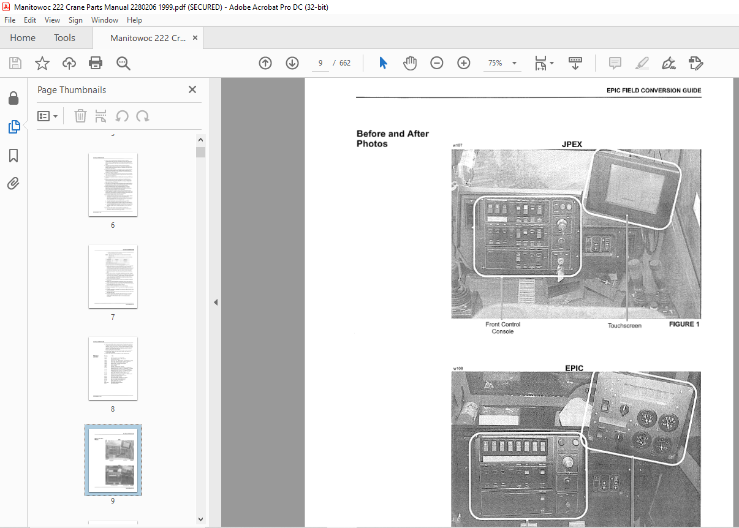The image size is (739, 528).
Task: Switch to the Tools tab
Action: pyautogui.click(x=64, y=38)
